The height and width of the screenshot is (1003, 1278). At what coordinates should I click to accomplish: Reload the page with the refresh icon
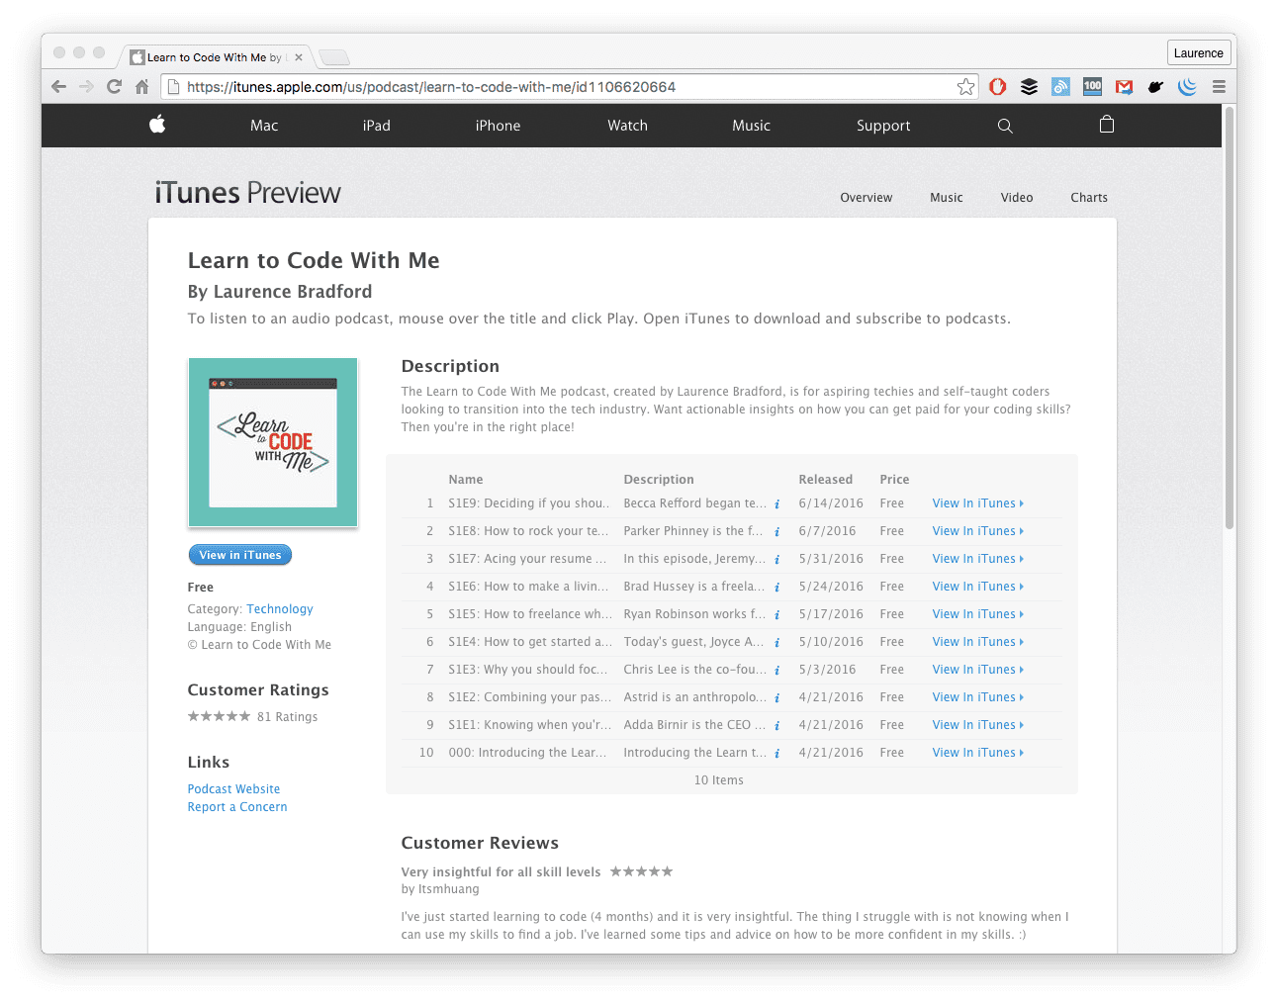(114, 87)
